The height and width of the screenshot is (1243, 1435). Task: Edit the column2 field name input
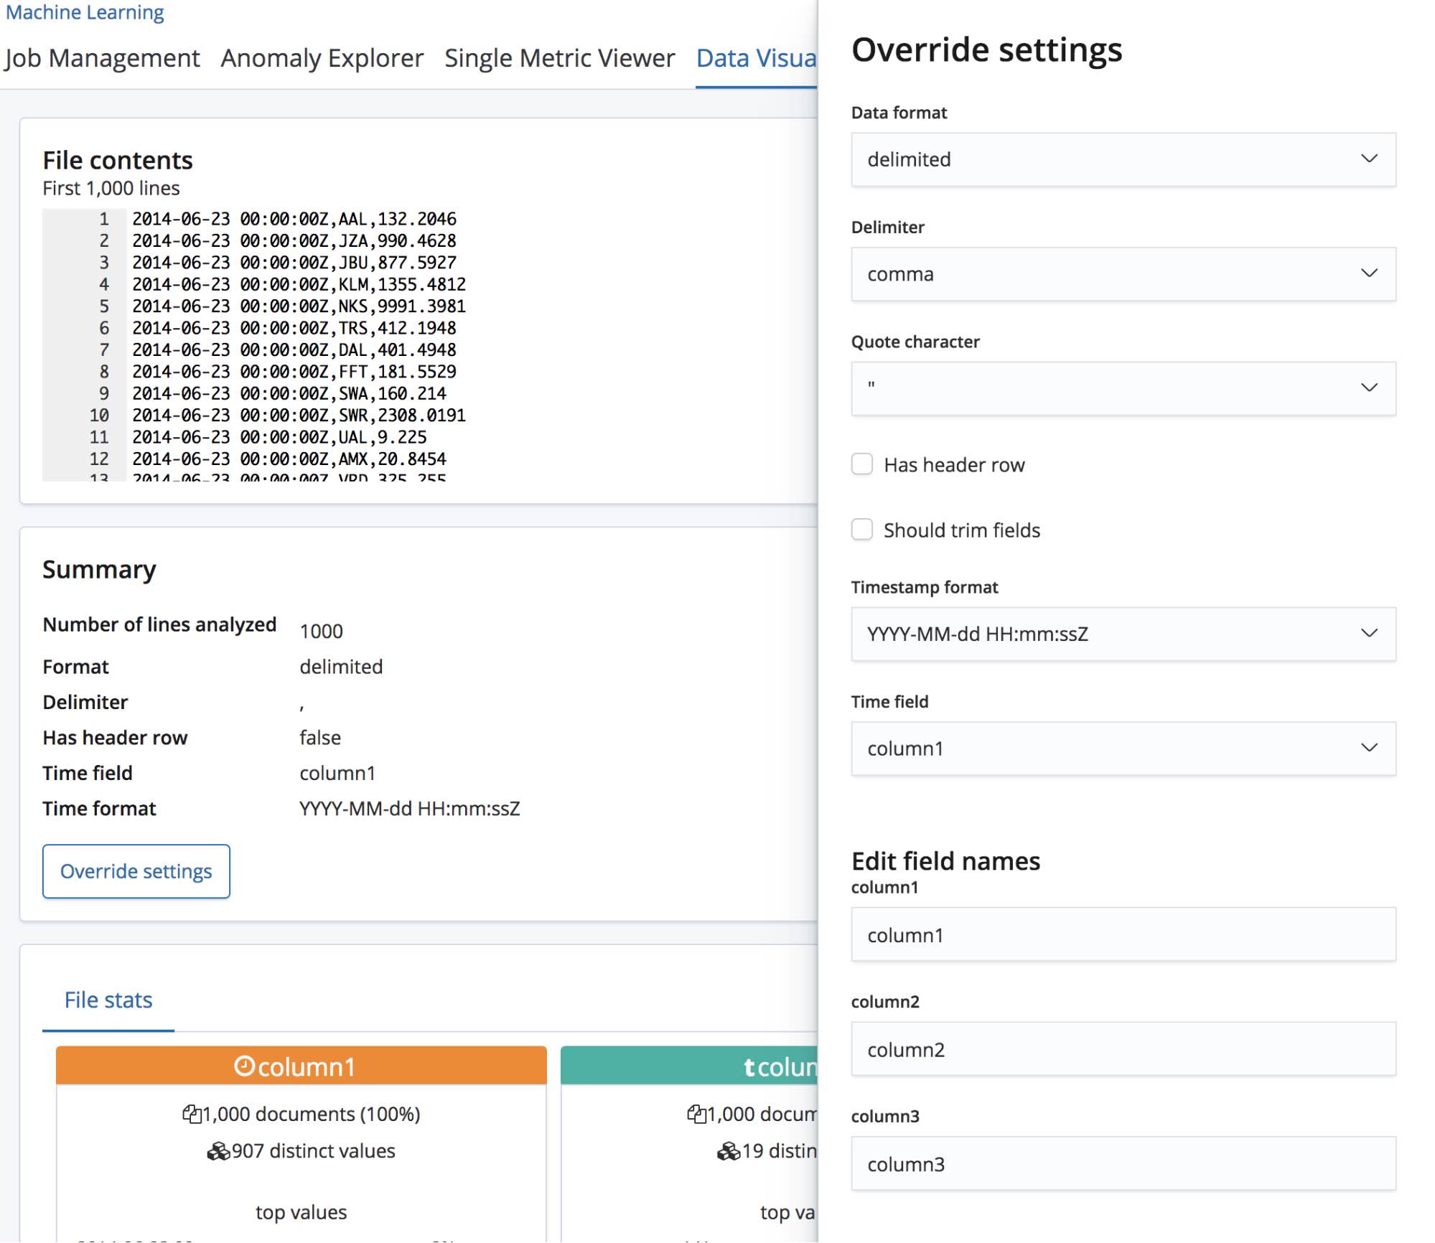click(1123, 1049)
